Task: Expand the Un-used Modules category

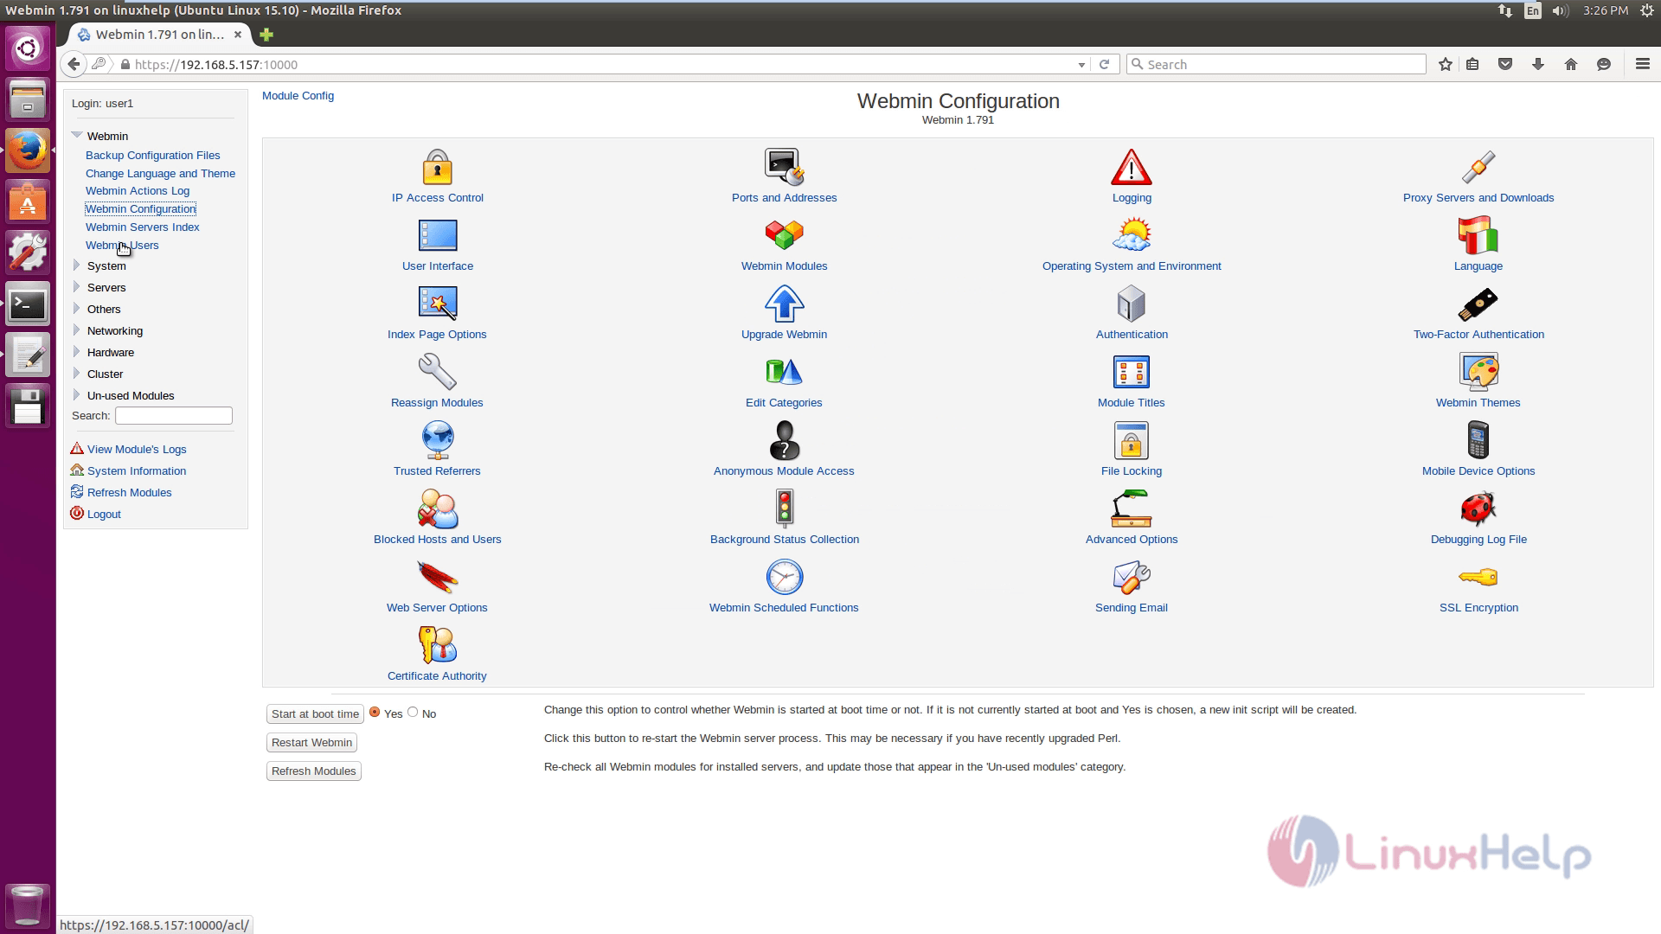Action: pos(77,395)
